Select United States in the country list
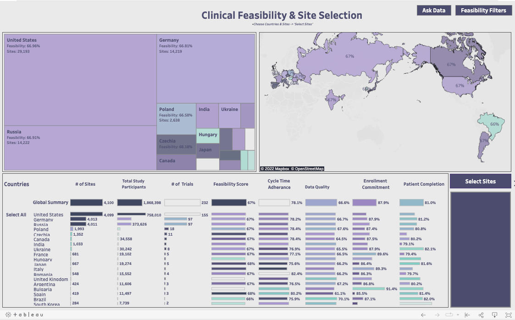The image size is (515, 320). pos(48,215)
